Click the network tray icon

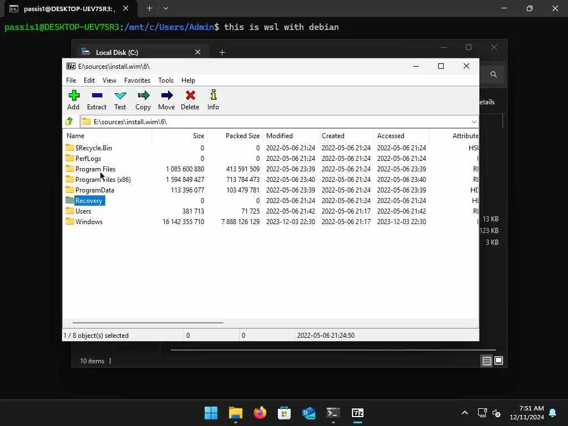pos(482,413)
